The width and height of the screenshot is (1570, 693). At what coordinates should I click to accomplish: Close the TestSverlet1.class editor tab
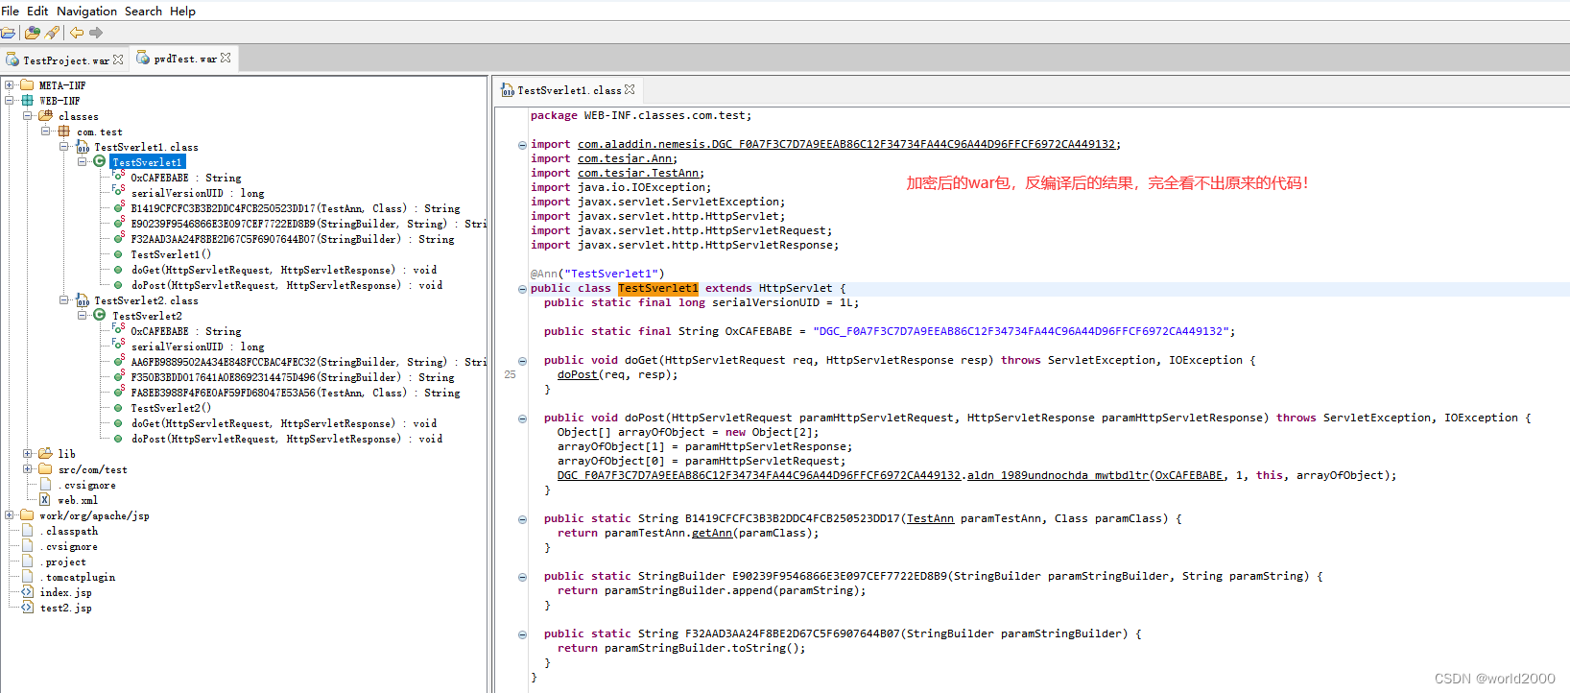(630, 89)
